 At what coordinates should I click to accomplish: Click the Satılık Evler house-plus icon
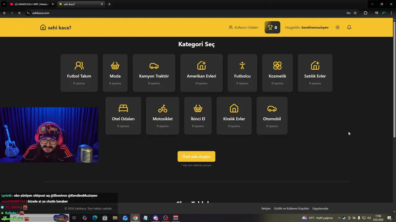[x=315, y=65]
